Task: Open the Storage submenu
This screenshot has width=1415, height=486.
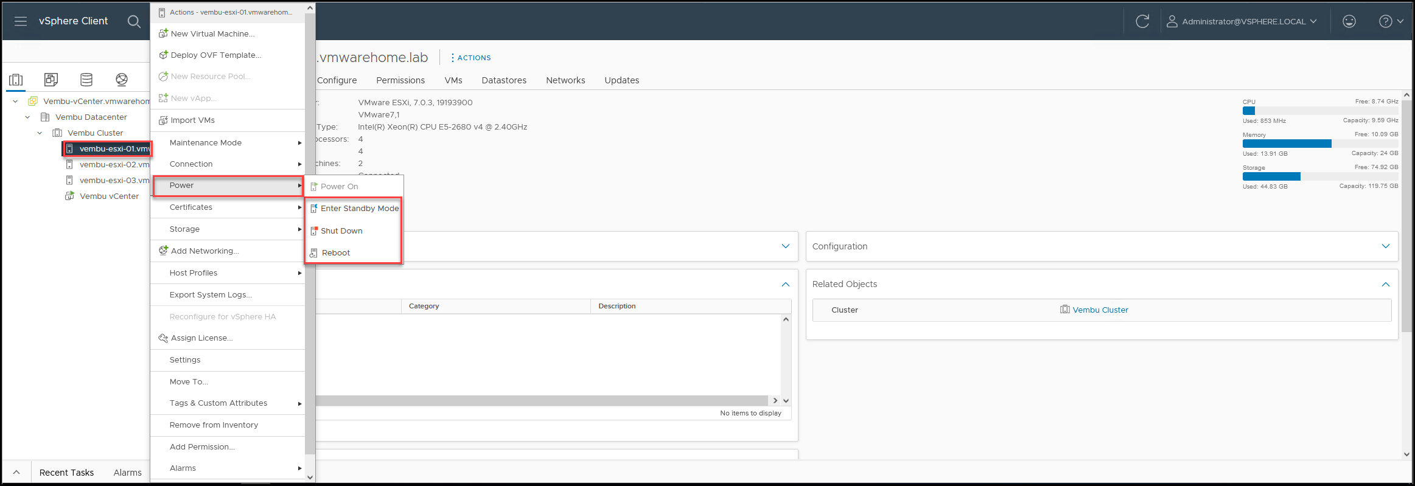Action: 228,229
